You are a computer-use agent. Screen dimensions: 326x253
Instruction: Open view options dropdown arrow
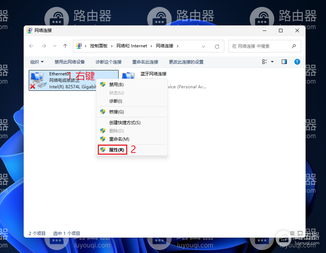pos(272,62)
